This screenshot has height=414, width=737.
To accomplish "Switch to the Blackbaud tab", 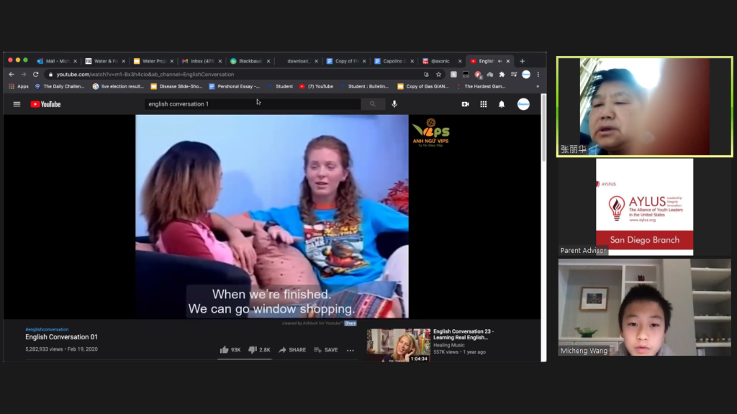I will coord(250,61).
